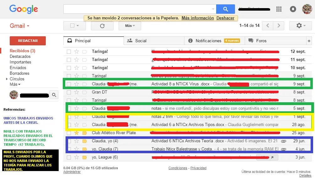Click the chat search magnifier icon in sidebar
The width and height of the screenshot is (315, 187).
(x=54, y=95)
